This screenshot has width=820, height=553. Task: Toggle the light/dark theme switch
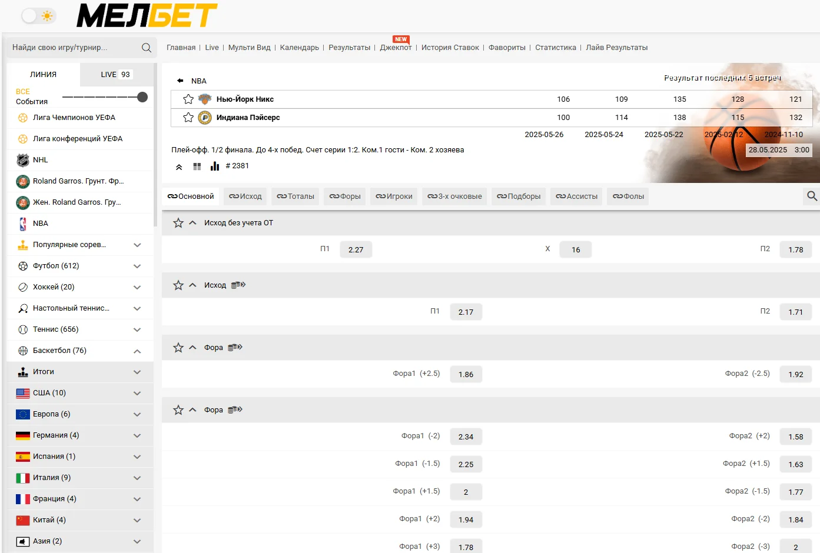pyautogui.click(x=38, y=16)
